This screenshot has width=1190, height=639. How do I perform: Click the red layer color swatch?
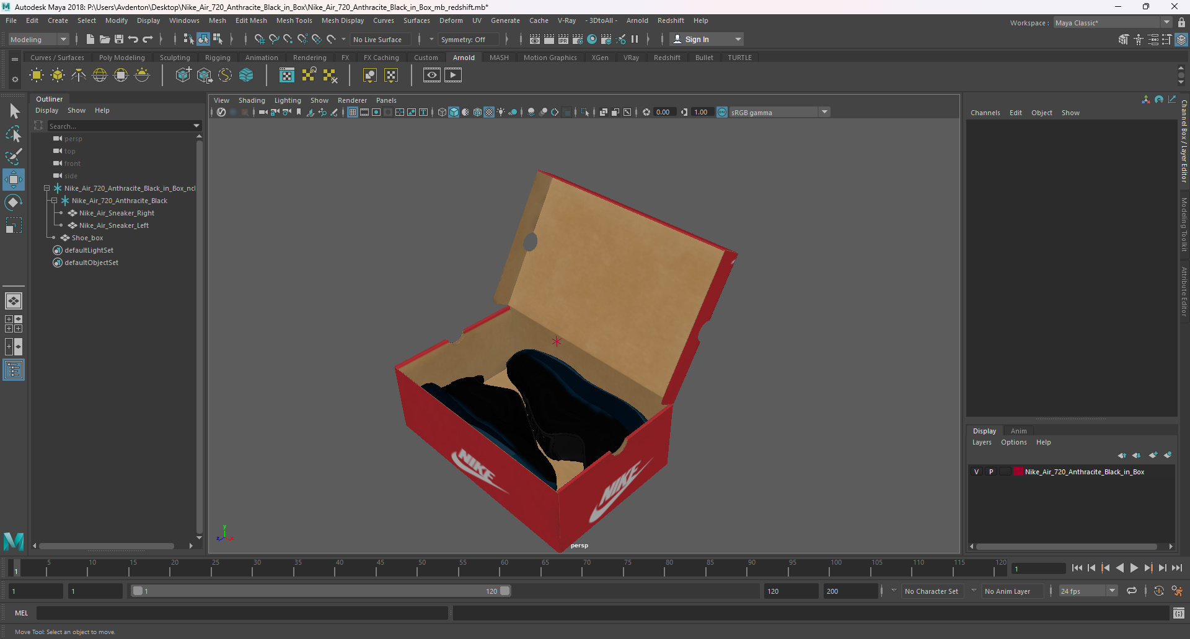click(x=1018, y=472)
